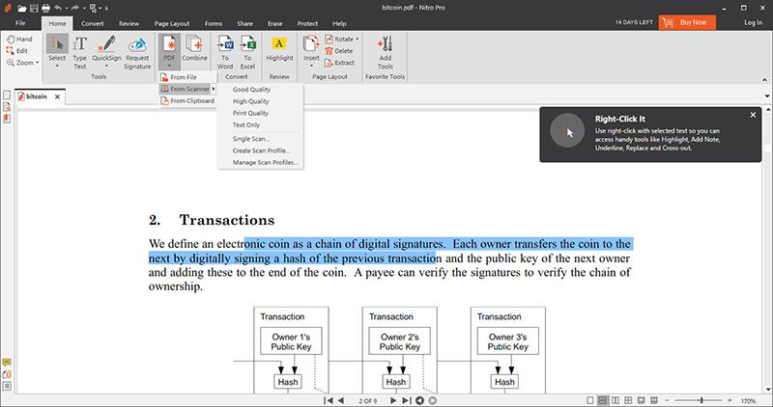This screenshot has height=407, width=773.
Task: Open Add Tools in Favorite Tools
Action: [x=385, y=53]
